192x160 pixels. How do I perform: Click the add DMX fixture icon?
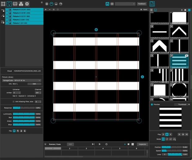click(x=3, y=10)
